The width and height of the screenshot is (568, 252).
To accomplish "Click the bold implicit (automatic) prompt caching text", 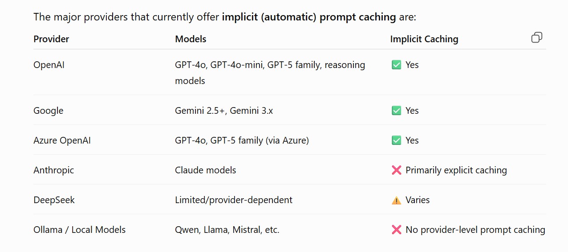I will point(309,17).
